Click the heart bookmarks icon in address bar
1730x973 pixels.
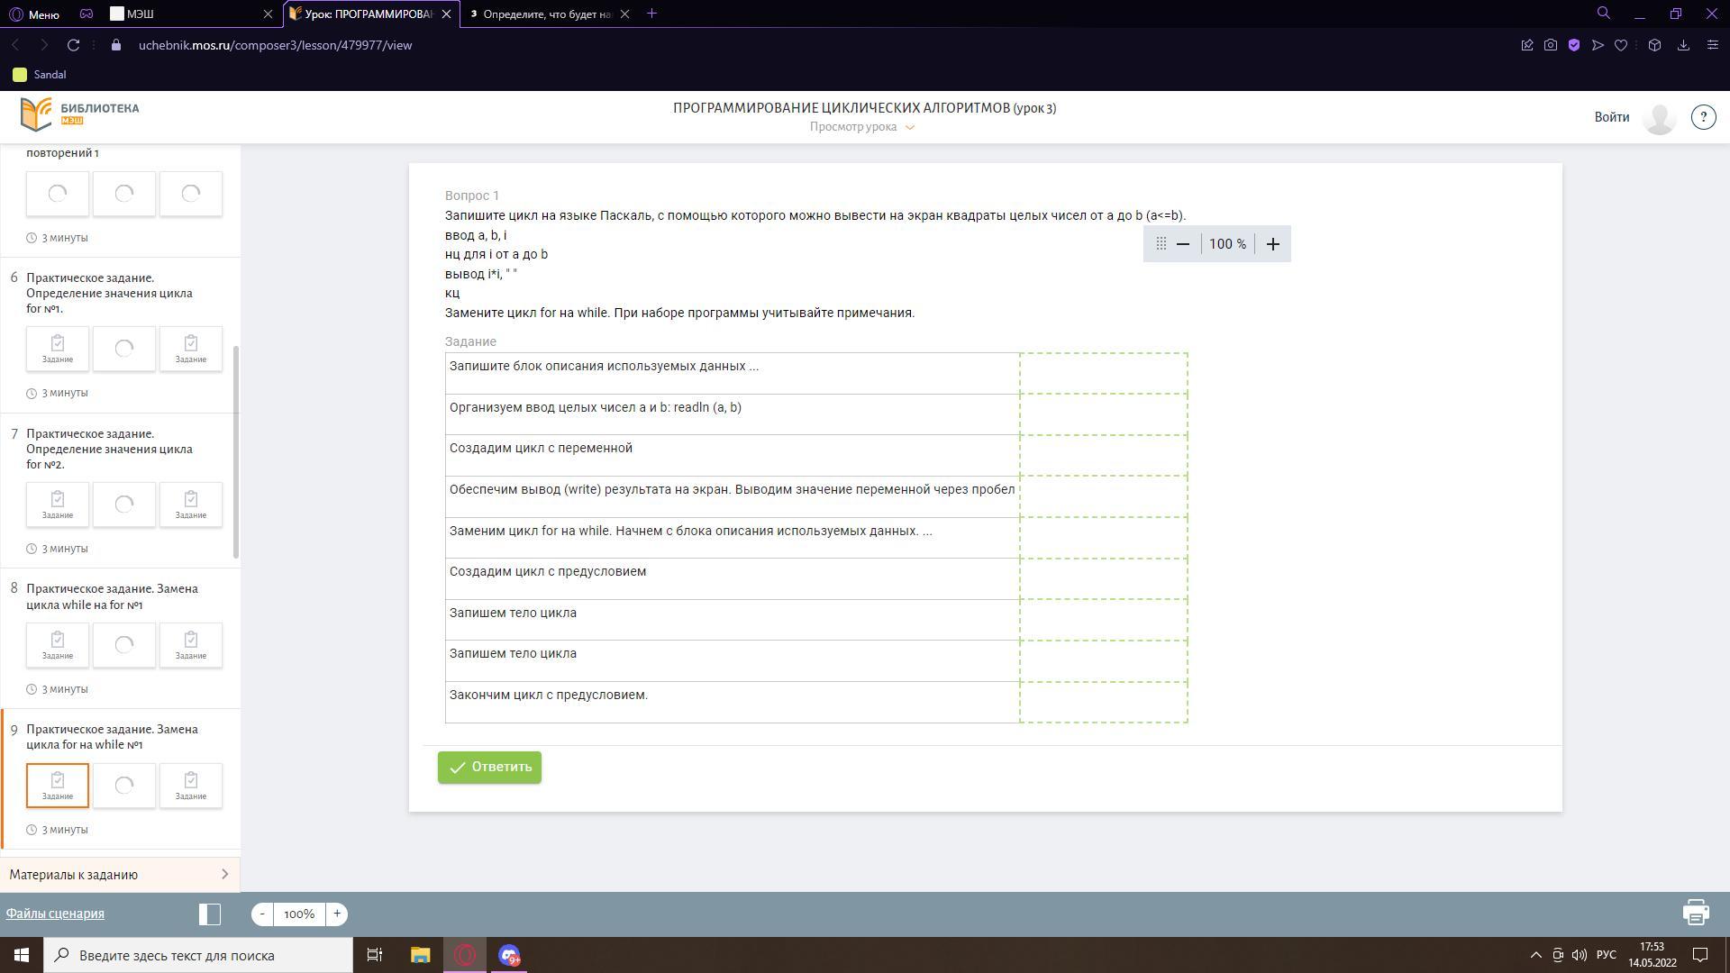coord(1621,45)
